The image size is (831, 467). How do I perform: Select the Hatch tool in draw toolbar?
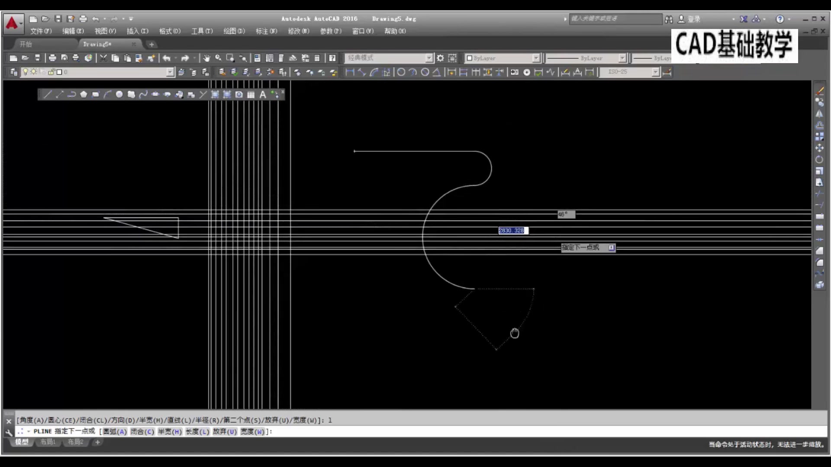215,94
